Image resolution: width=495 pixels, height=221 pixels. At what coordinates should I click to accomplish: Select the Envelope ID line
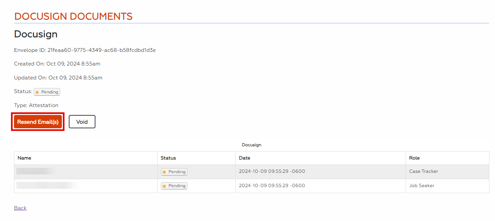[85, 50]
